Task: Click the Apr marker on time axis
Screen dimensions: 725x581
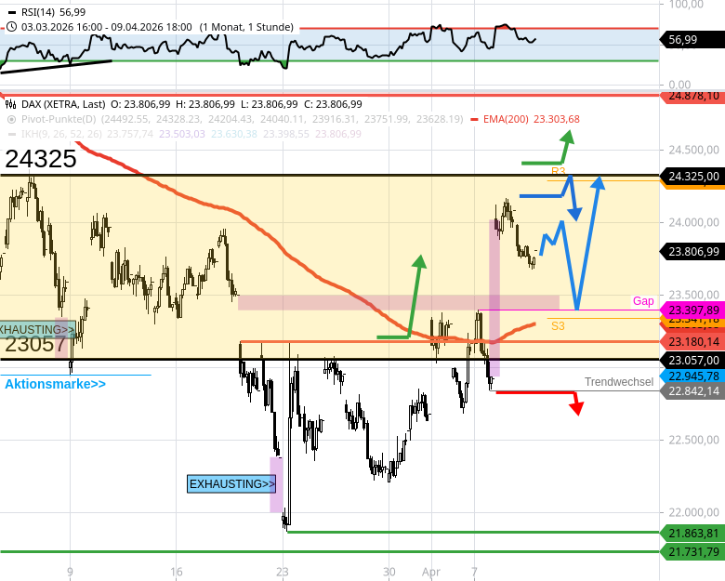Action: (429, 572)
